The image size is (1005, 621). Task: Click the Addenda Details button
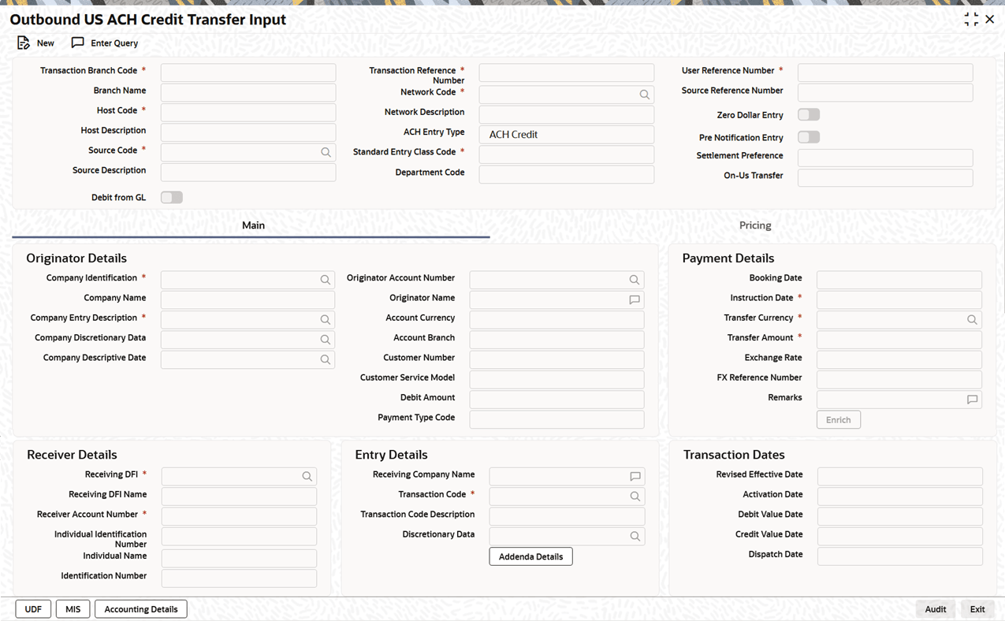pyautogui.click(x=530, y=556)
